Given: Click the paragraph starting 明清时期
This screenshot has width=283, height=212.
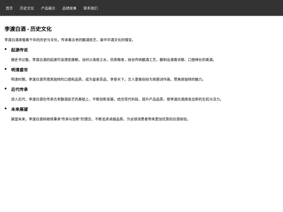Looking at the screenshot, I should click(x=107, y=80).
